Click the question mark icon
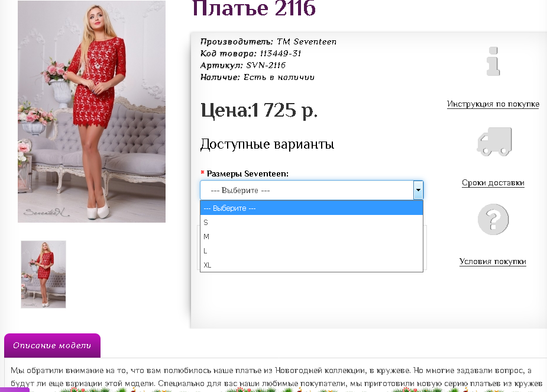Image resolution: width=547 pixels, height=392 pixels. 493,219
